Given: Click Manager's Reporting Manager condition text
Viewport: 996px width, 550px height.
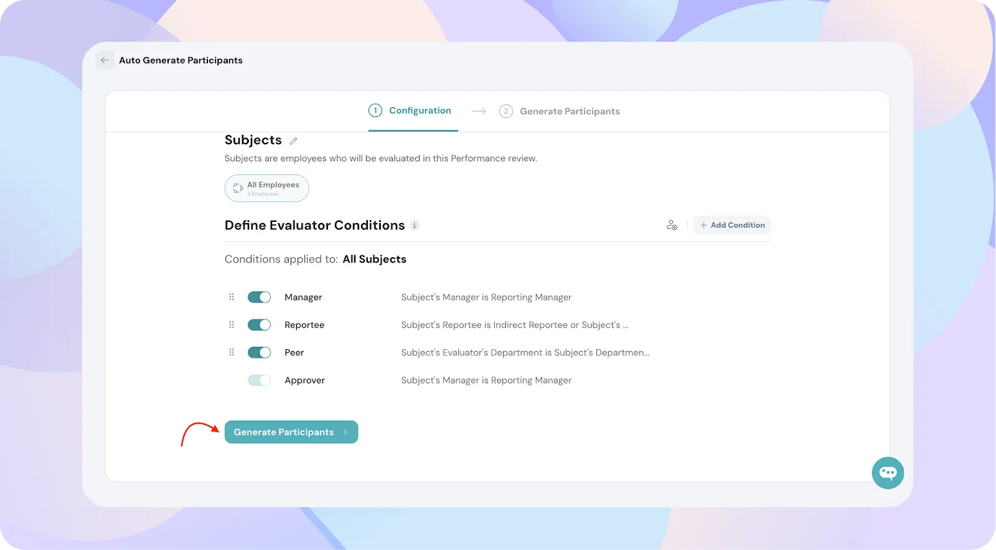Looking at the screenshot, I should pyautogui.click(x=486, y=297).
